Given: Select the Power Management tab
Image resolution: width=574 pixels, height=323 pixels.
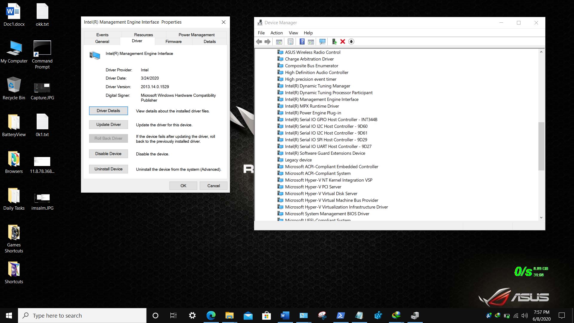Looking at the screenshot, I should click(x=196, y=35).
